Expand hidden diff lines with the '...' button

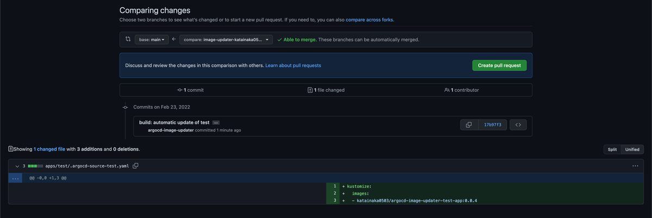[x=15, y=178]
